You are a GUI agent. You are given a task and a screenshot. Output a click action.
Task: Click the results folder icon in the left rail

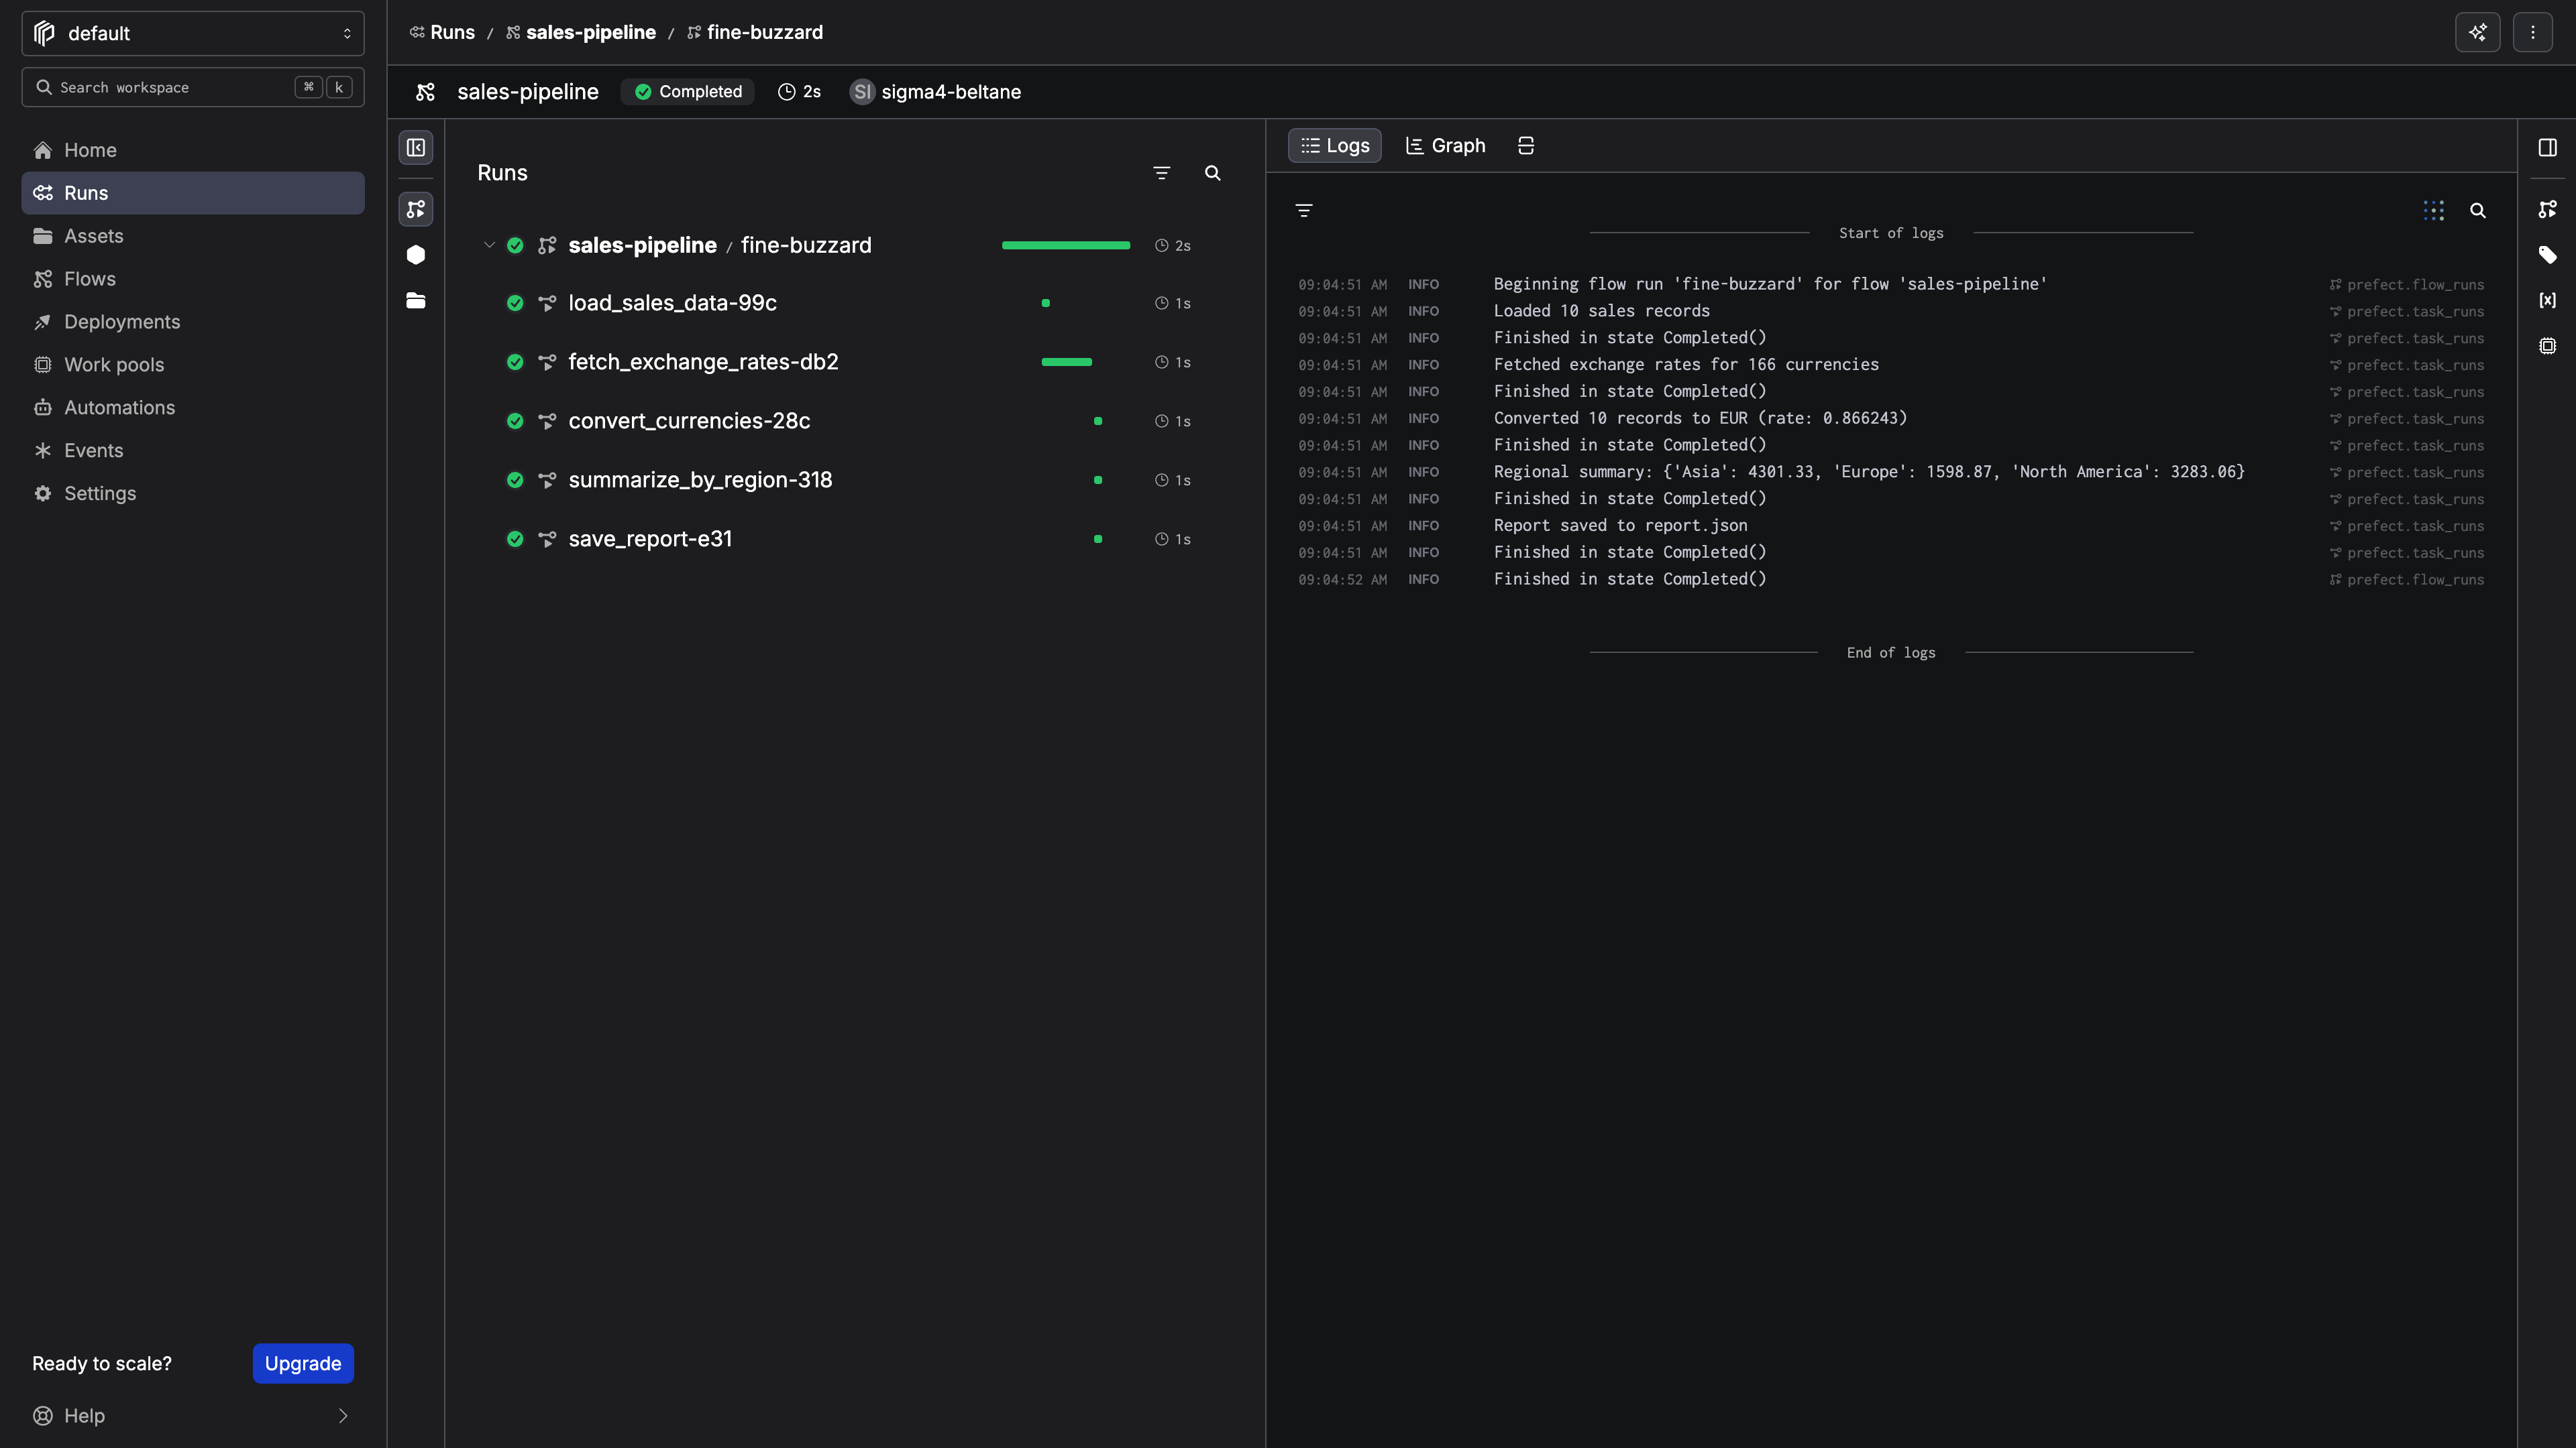coord(417,301)
